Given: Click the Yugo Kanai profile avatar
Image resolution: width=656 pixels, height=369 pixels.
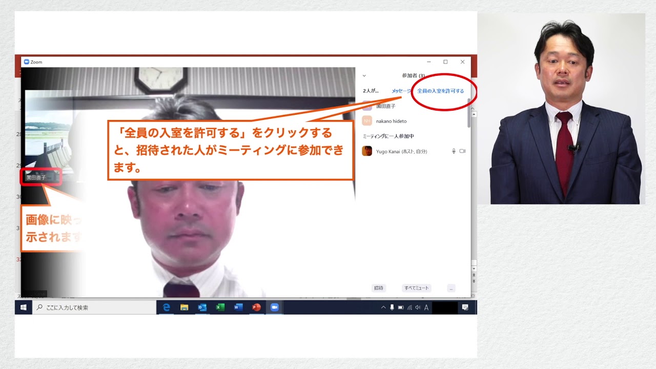Looking at the screenshot, I should [367, 151].
